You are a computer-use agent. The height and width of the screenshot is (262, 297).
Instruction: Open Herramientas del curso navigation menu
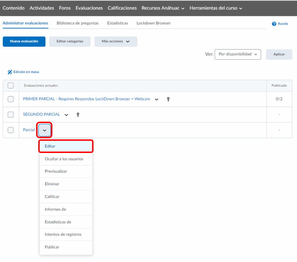tap(216, 8)
